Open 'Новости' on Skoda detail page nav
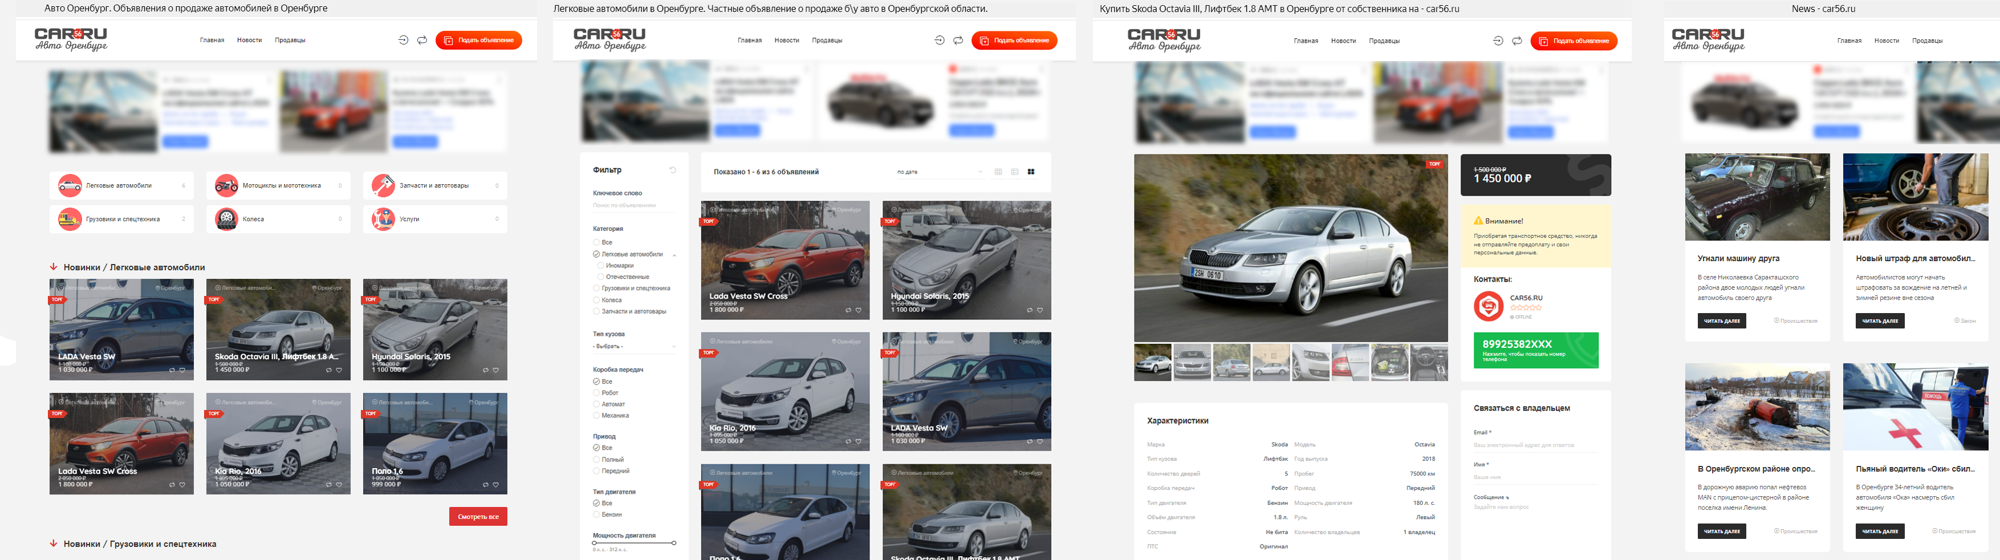Image resolution: width=2000 pixels, height=560 pixels. 1343,40
